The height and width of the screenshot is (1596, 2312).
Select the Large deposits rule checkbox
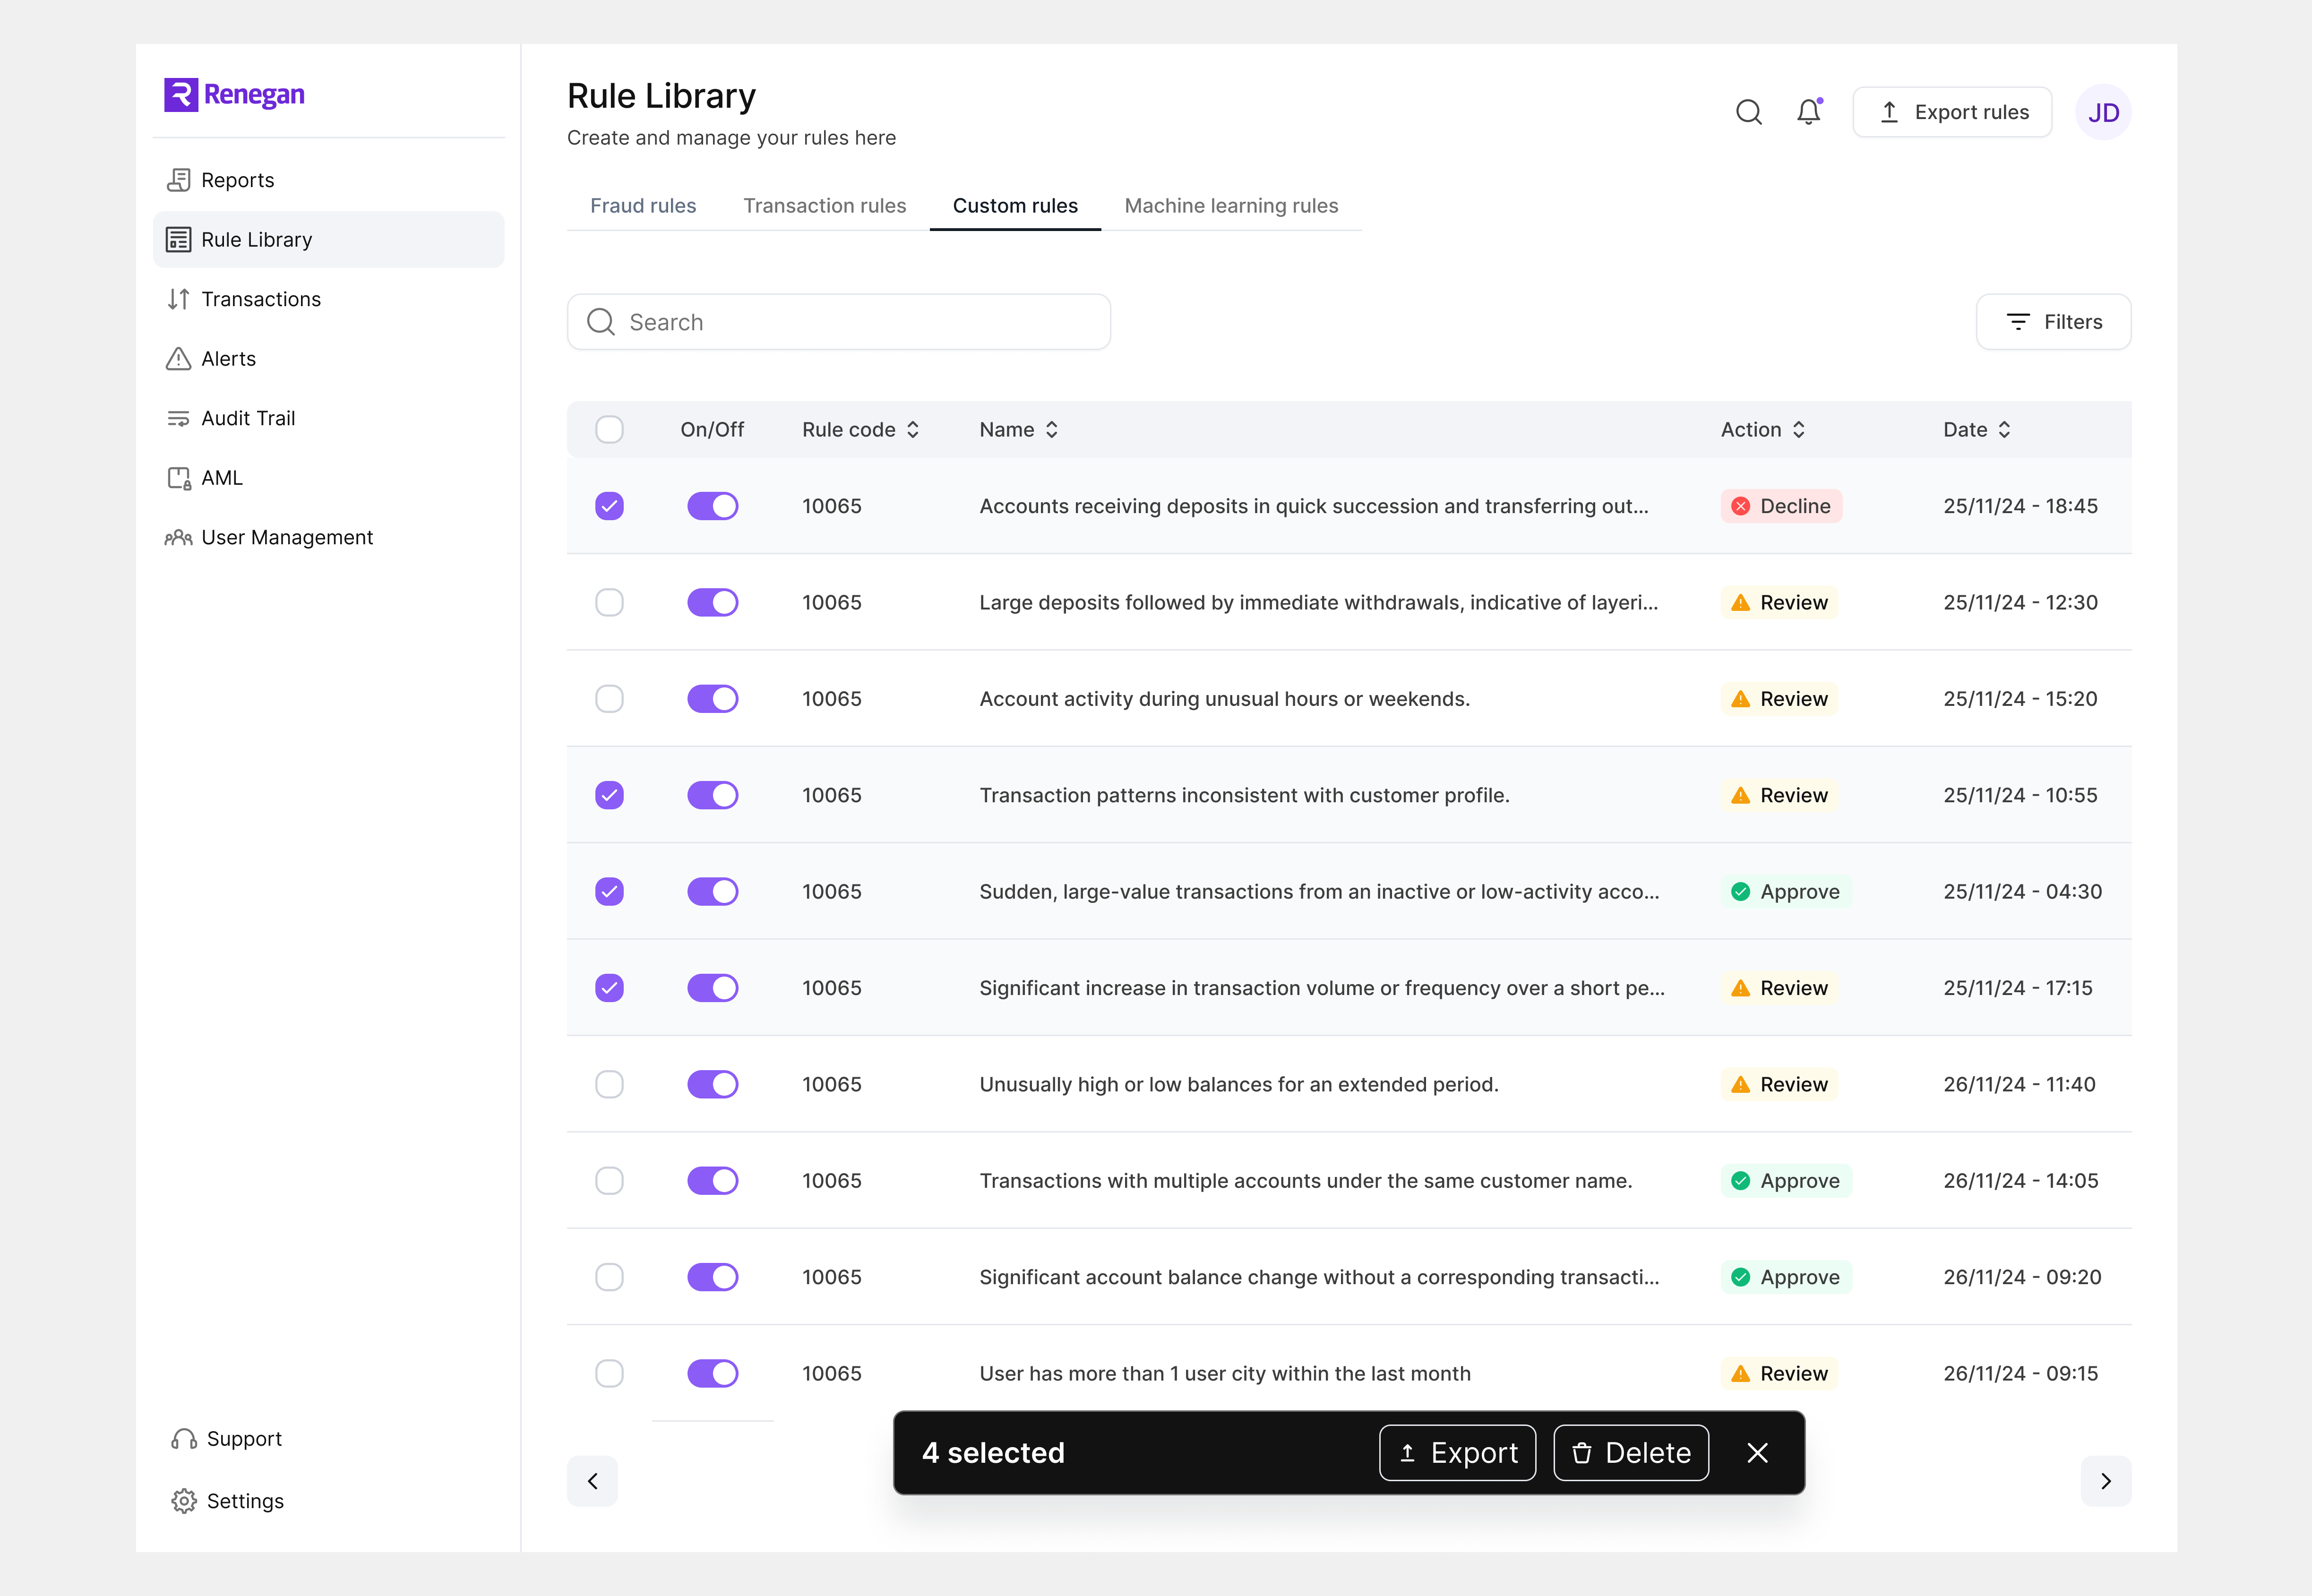pyautogui.click(x=609, y=603)
